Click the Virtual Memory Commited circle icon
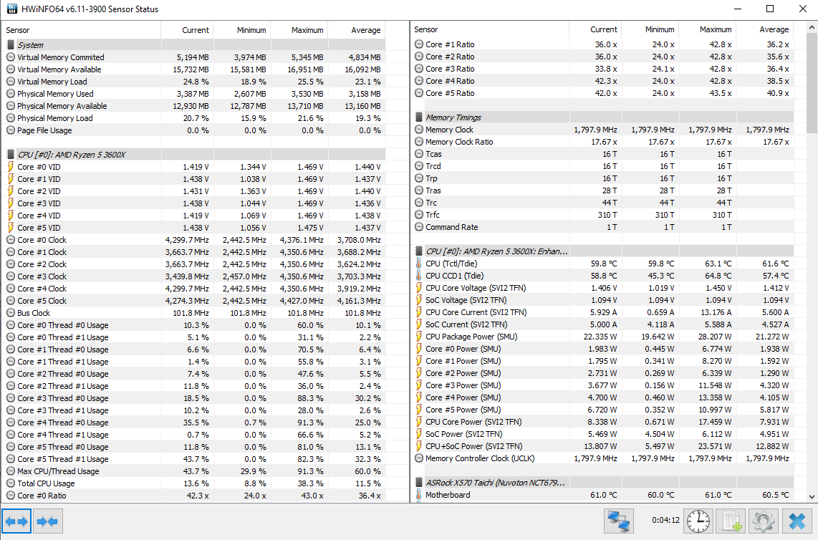This screenshot has height=540, width=818. click(11, 57)
